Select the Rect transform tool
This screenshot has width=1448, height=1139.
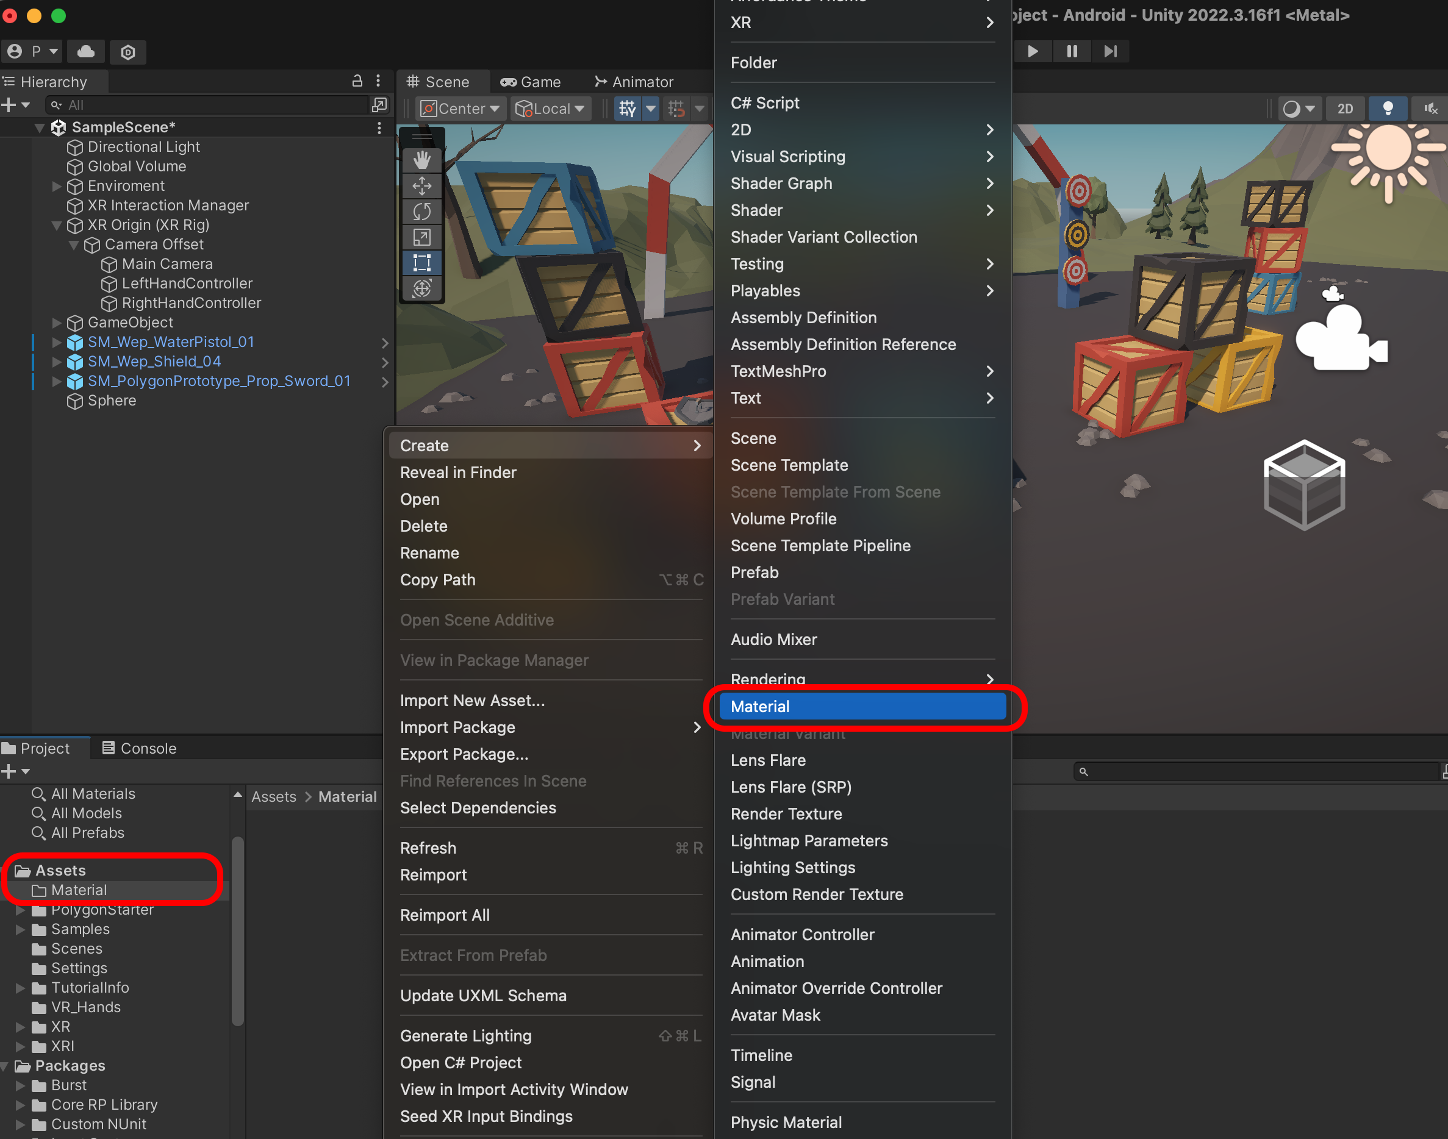coord(421,263)
